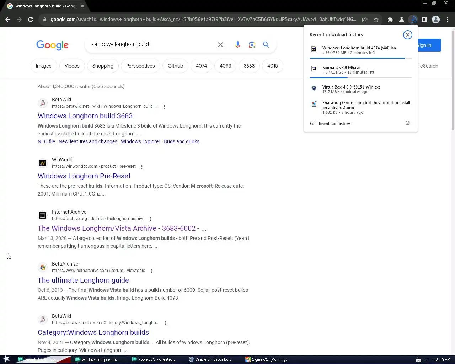Viewport: 455px width, 364px height.
Task: Open the taskbar start star button
Action: pyautogui.click(x=6, y=359)
